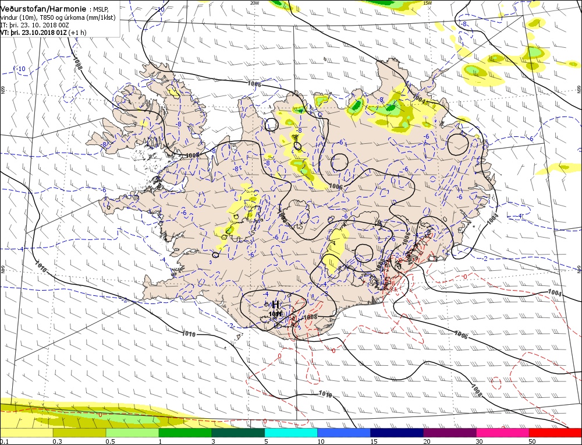Select the green 1–3 legend swatch

pos(185,433)
